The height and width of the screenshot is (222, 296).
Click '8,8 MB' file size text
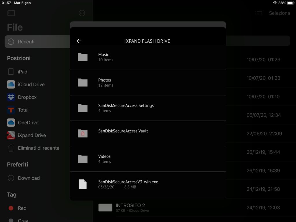130,187
